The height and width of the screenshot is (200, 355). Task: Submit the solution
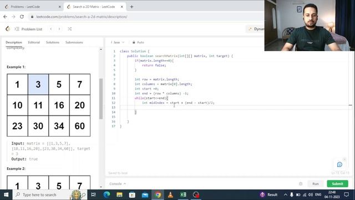click(337, 184)
